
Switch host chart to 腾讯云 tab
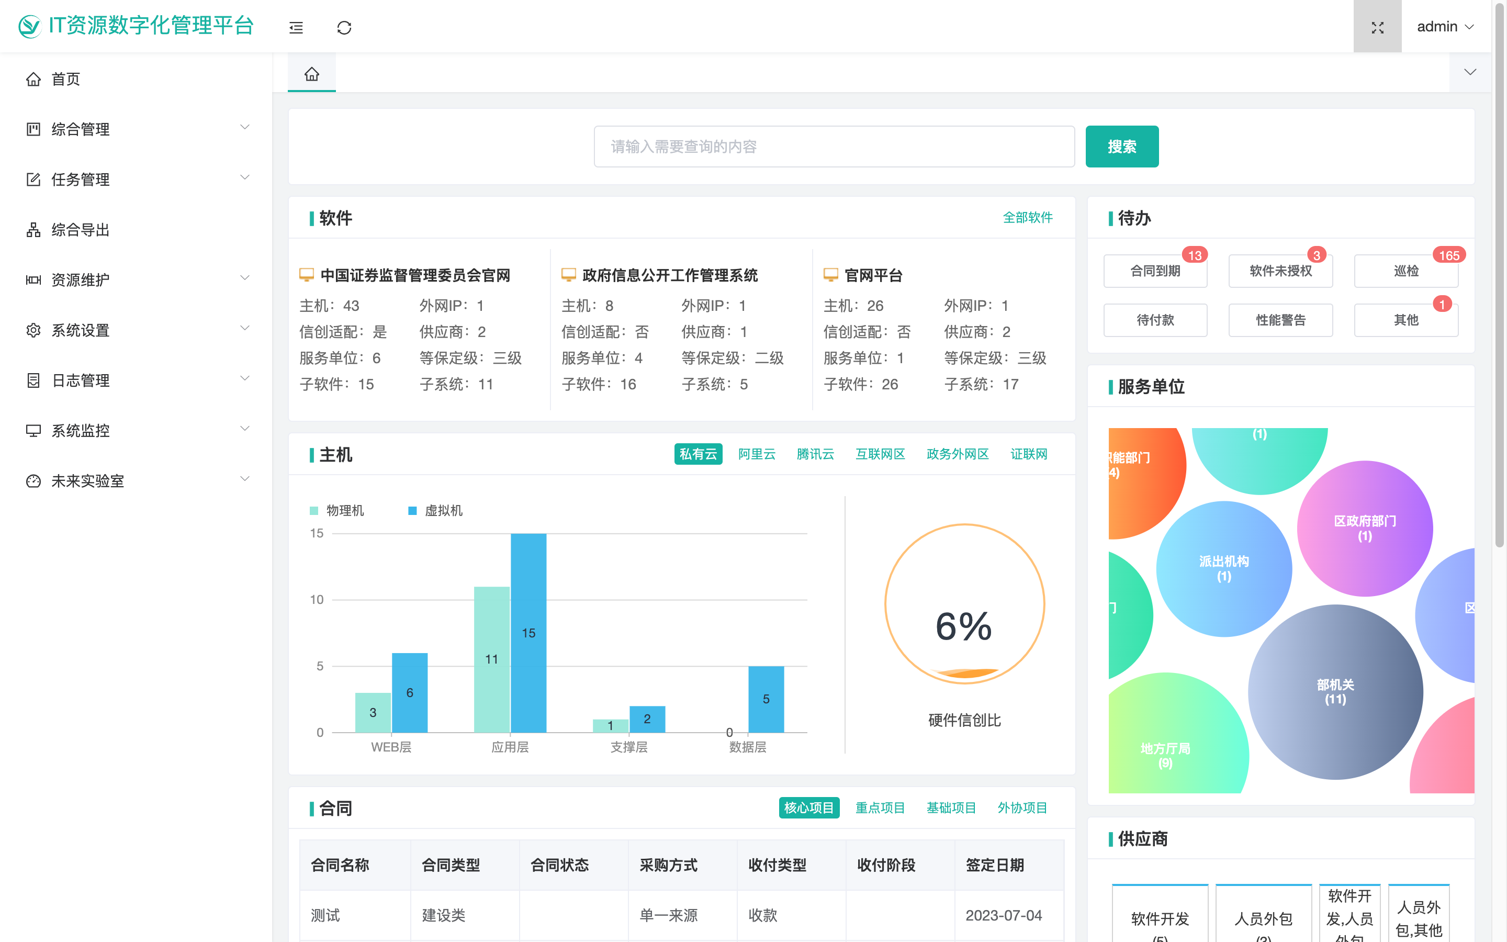pyautogui.click(x=815, y=454)
